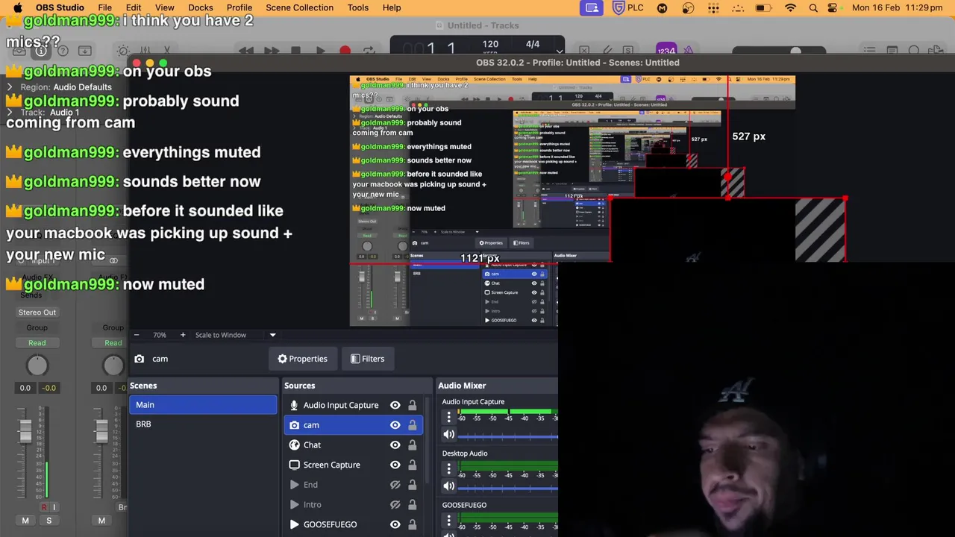The width and height of the screenshot is (955, 537).
Task: Click the Logic Pro record button
Action: click(x=345, y=51)
